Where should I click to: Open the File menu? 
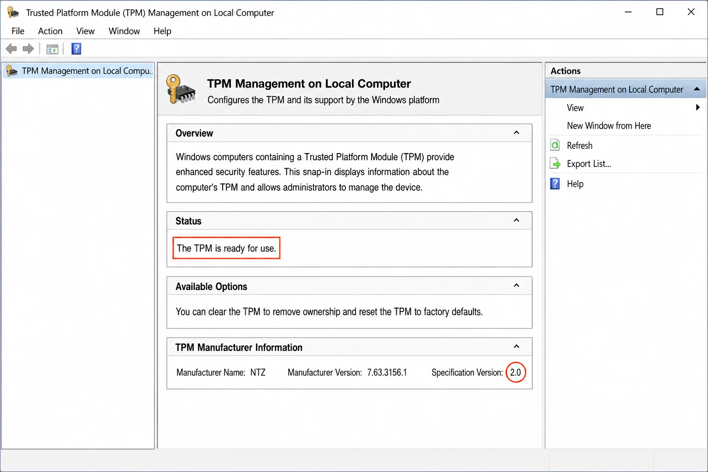[x=18, y=31]
